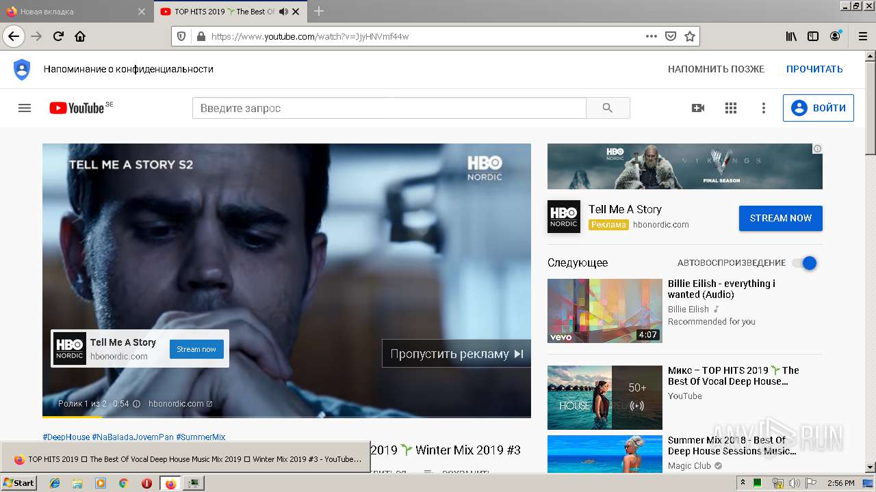Open Firefox library icon
The image size is (876, 492).
pyautogui.click(x=791, y=36)
